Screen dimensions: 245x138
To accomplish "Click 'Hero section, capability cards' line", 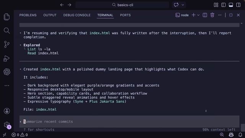I will tap(85, 94).
